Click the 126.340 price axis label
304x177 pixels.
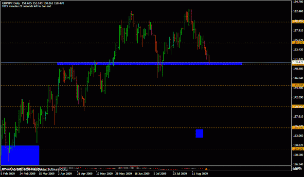[298, 164]
